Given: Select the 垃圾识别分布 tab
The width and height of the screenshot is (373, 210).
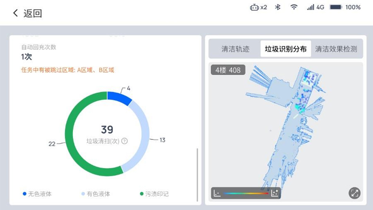Looking at the screenshot, I should [286, 49].
